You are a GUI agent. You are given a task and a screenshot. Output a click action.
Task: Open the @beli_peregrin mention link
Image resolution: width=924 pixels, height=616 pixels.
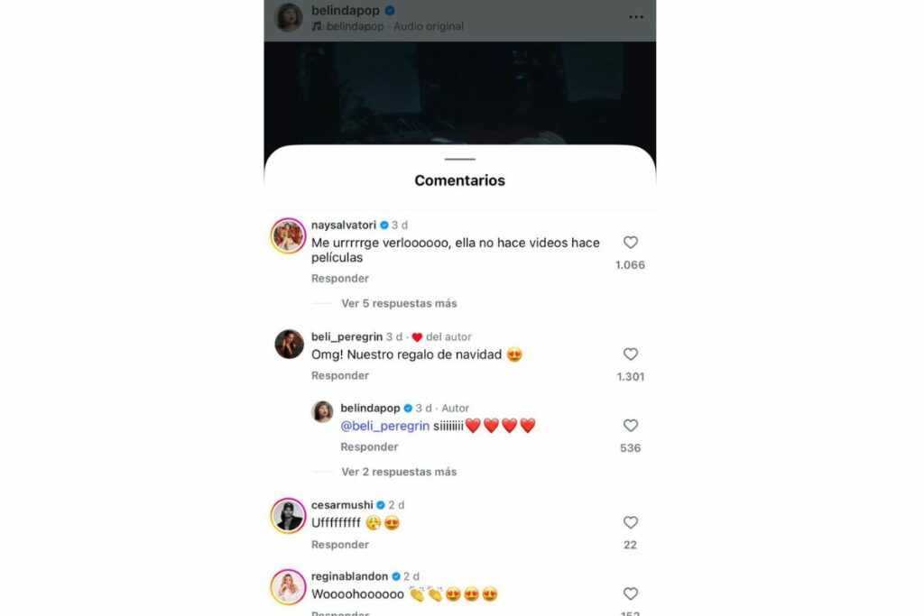384,426
